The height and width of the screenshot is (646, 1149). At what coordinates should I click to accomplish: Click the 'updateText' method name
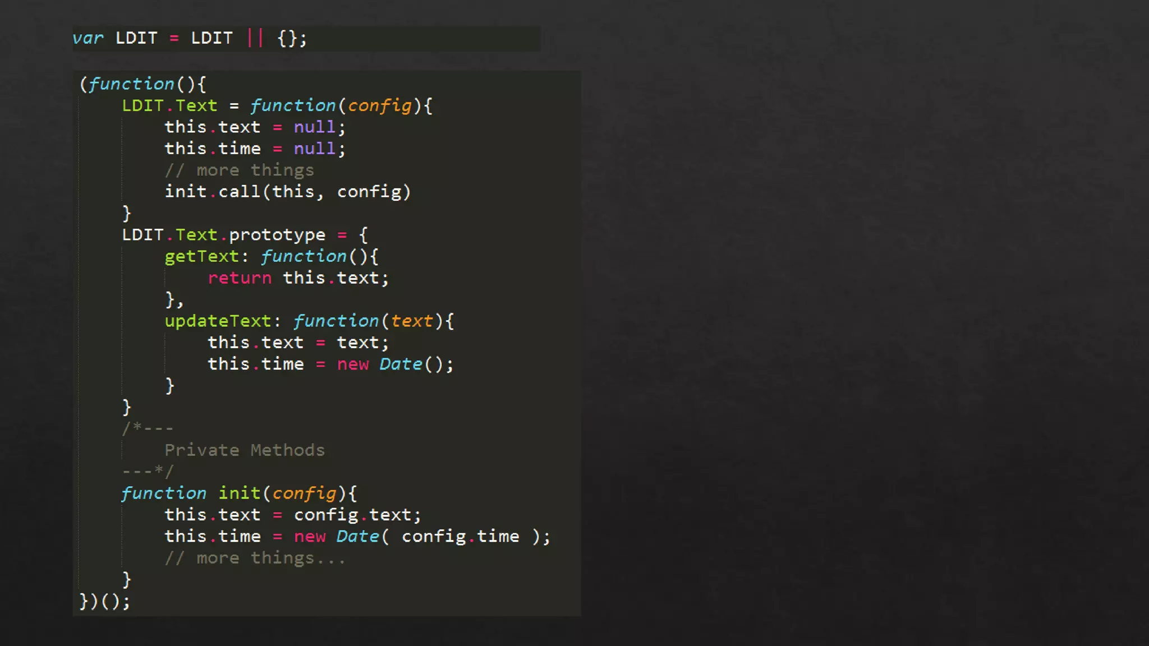coord(218,321)
